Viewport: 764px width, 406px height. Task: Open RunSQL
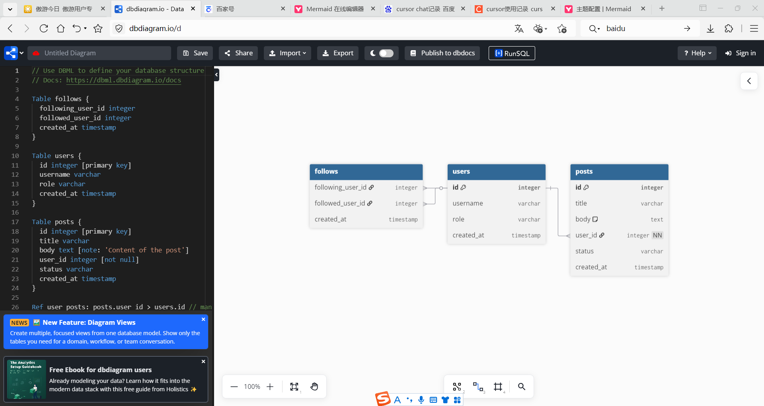click(x=512, y=53)
